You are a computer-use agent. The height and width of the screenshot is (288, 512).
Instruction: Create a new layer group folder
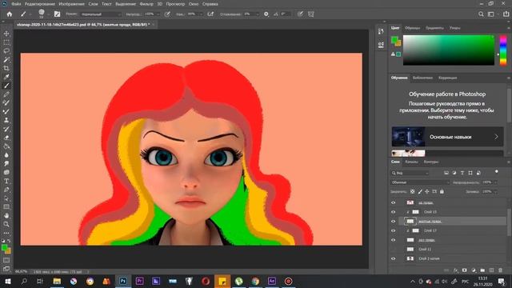pos(482,270)
